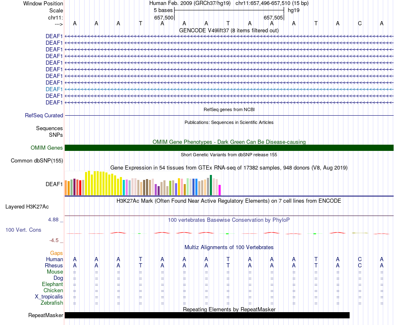Click the chr11: ruler label

point(55,17)
